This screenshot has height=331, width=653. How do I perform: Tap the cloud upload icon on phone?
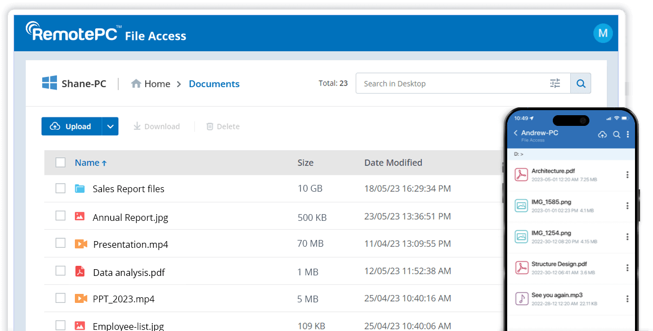point(602,134)
